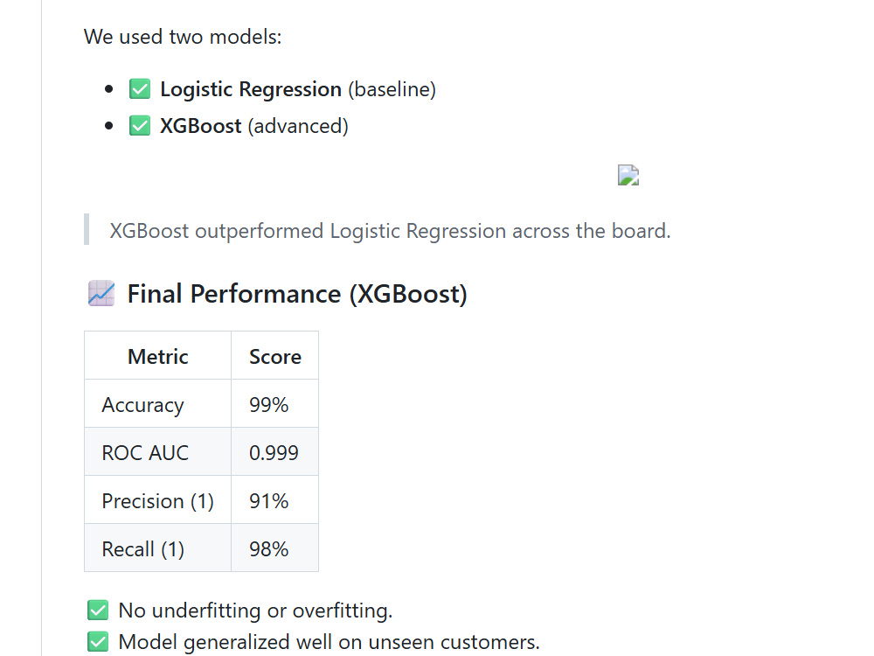Image resolution: width=874 pixels, height=656 pixels.
Task: Select the Recall (1) table cell
Action: tap(157, 548)
